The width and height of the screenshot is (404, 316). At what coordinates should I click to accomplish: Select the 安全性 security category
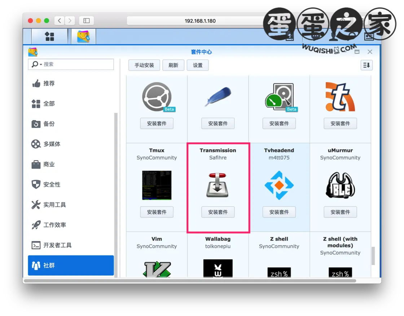point(71,184)
